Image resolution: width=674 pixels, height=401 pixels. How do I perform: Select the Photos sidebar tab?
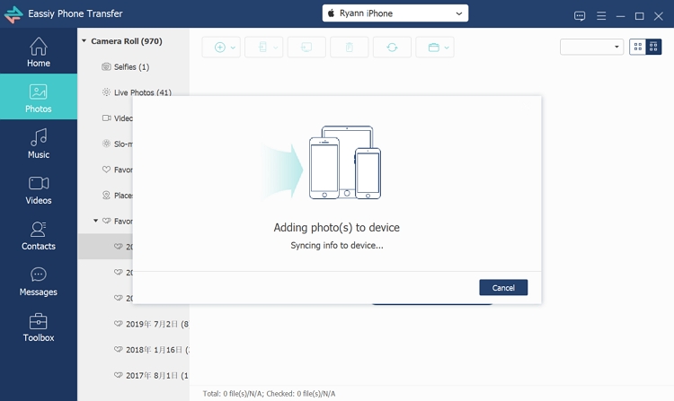(x=38, y=97)
